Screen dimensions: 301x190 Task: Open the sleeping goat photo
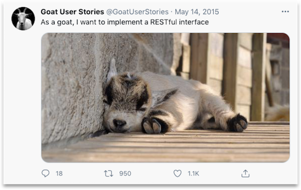point(165,98)
